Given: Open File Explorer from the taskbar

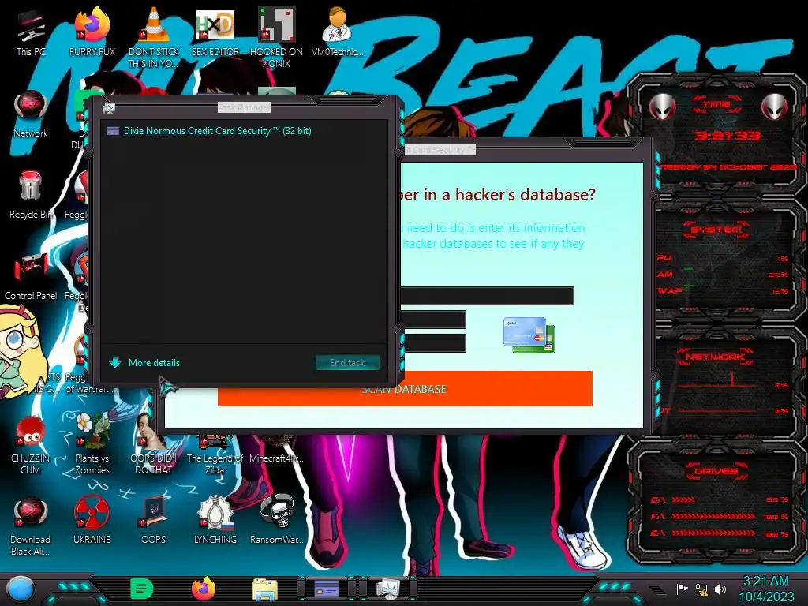Looking at the screenshot, I should 265,589.
